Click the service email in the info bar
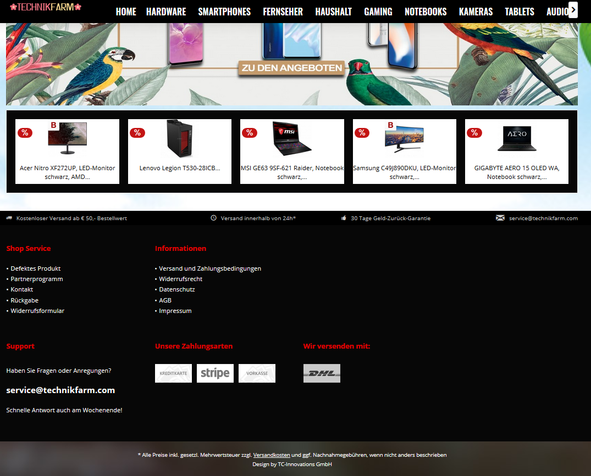Viewport: 591px width, 476px height. pos(543,219)
